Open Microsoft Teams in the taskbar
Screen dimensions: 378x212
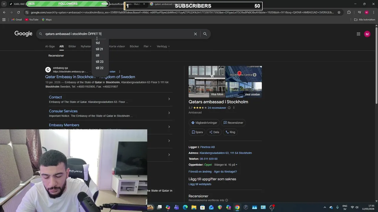[x=177, y=207]
